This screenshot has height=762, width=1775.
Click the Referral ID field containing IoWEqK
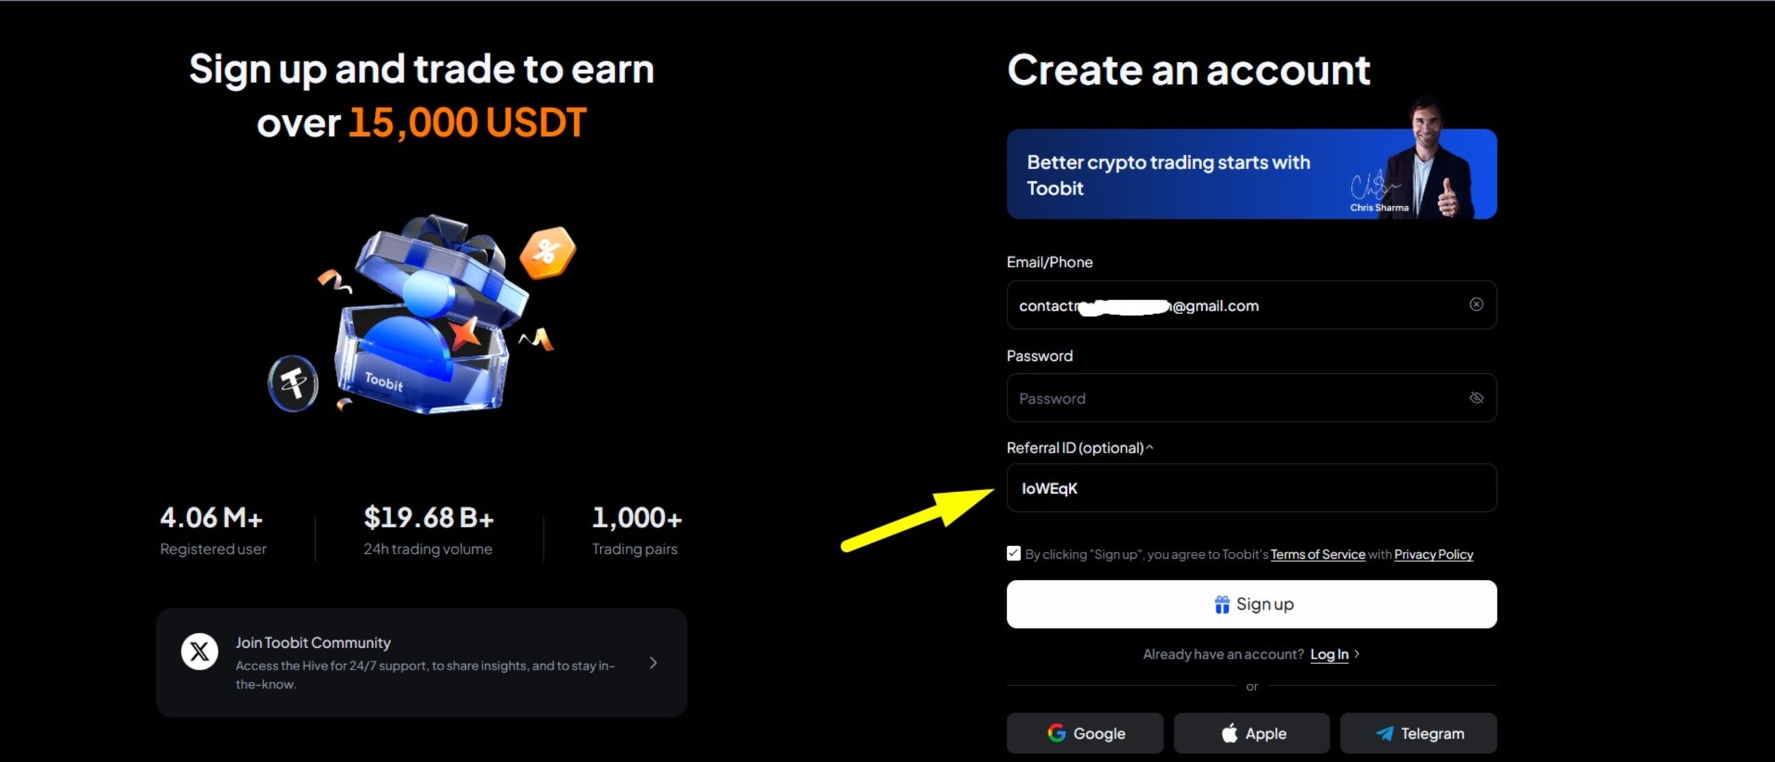1250,488
